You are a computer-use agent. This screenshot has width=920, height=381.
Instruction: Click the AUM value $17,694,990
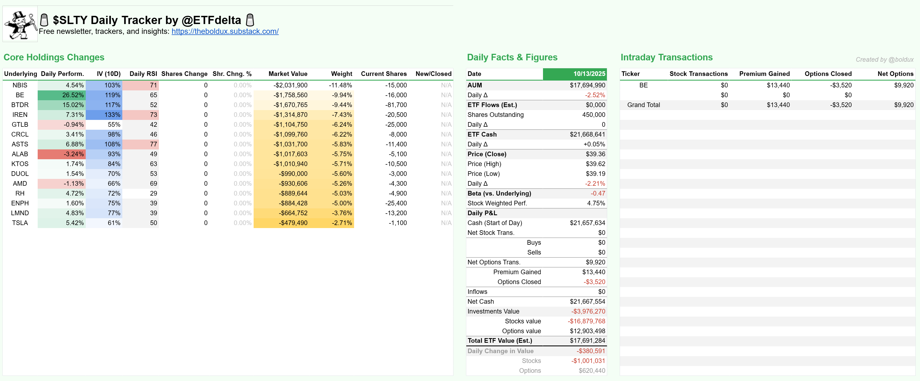click(x=587, y=85)
